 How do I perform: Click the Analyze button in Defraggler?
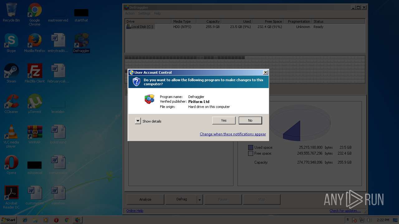click(x=145, y=199)
